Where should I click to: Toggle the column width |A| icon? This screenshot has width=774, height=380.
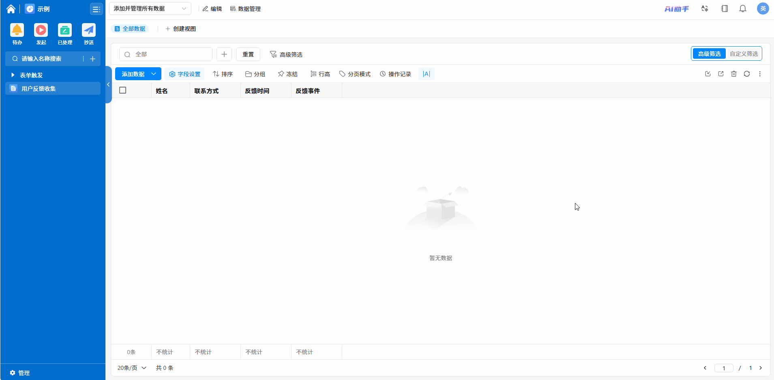point(426,74)
